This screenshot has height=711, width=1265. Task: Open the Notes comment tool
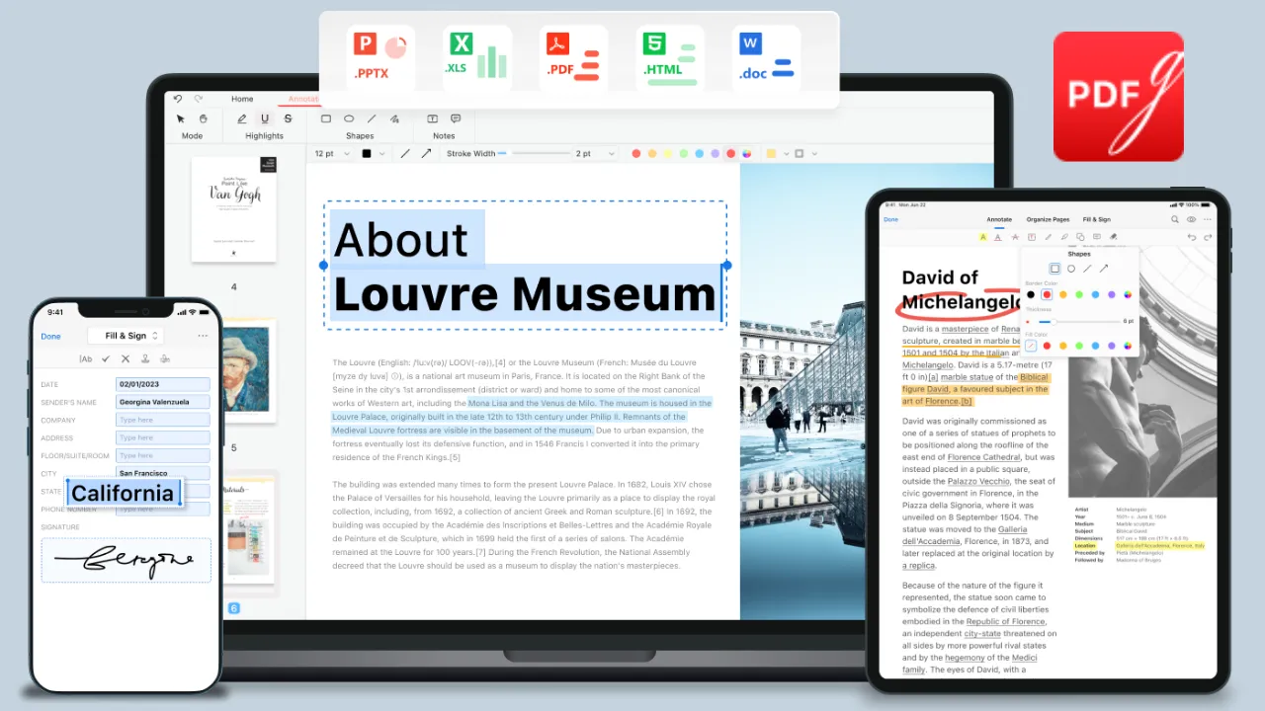pos(455,118)
